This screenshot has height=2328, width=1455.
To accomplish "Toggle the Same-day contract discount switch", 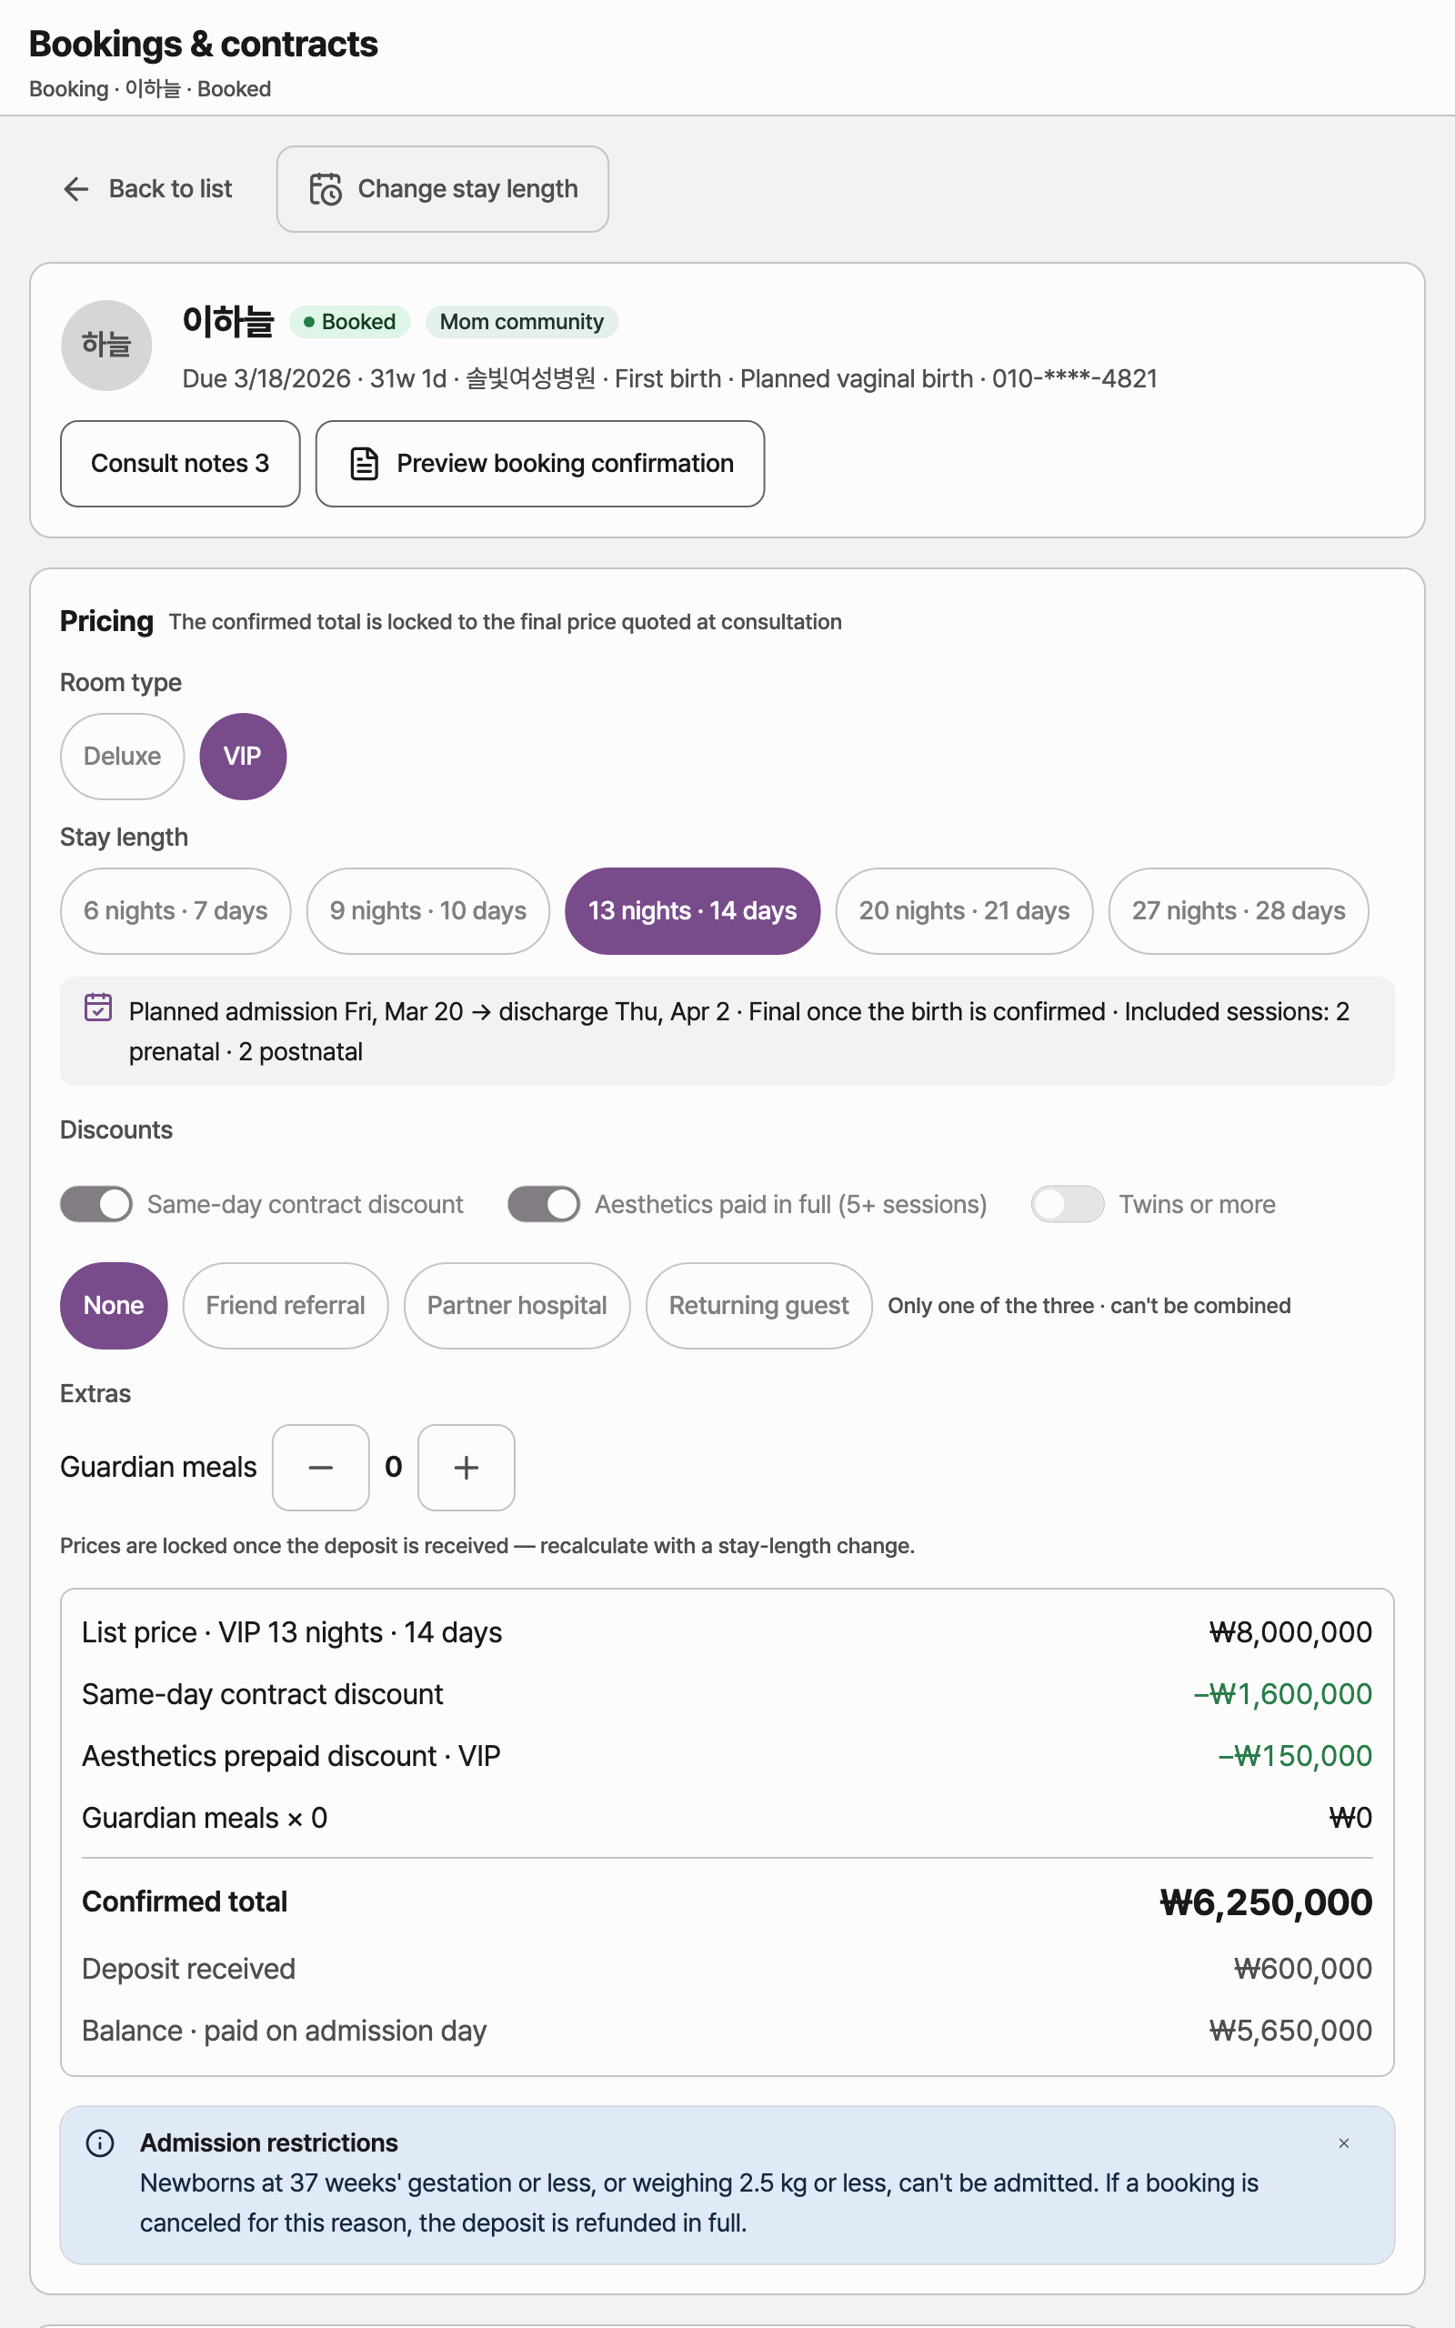I will 96,1204.
